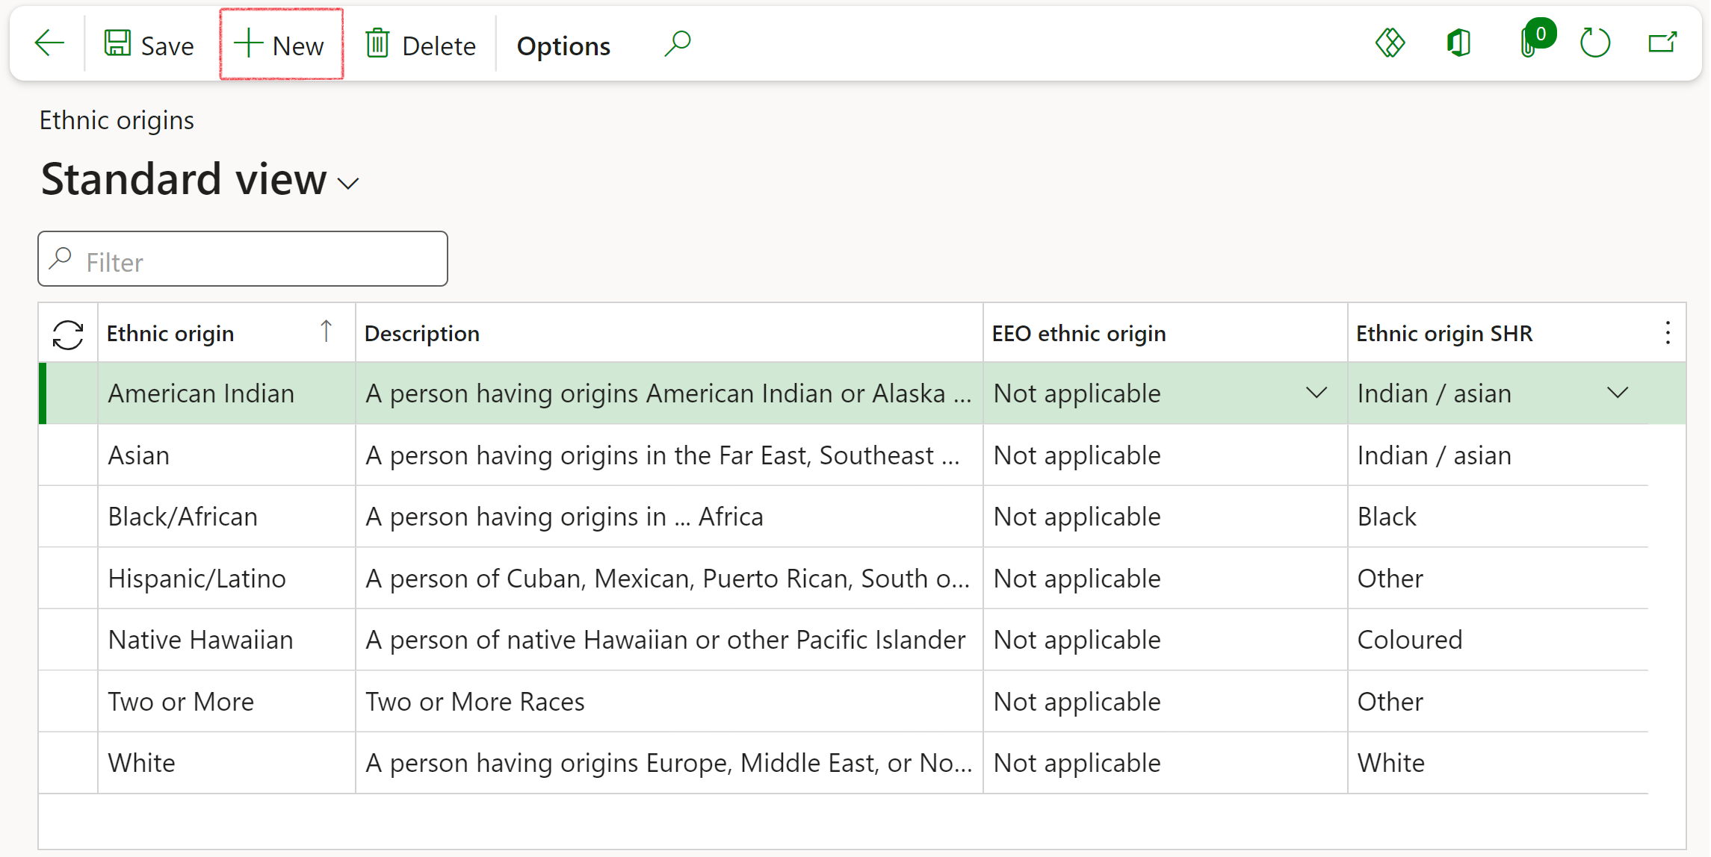
Task: Select the Native Hawaiian cell
Action: click(226, 640)
